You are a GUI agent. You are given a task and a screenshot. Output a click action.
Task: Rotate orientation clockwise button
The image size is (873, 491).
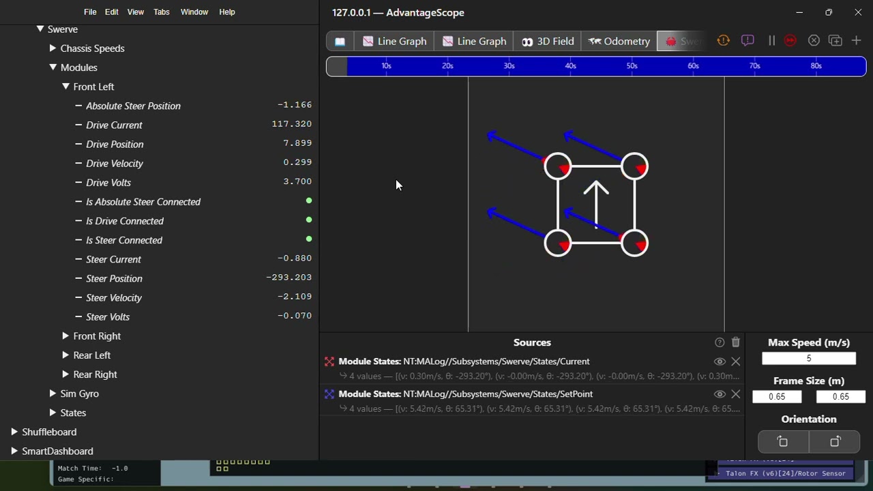(835, 442)
